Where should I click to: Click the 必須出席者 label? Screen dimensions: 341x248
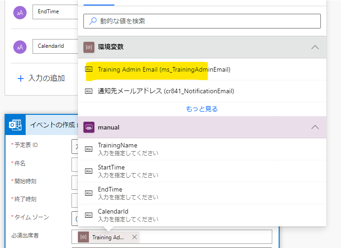pyautogui.click(x=25, y=235)
